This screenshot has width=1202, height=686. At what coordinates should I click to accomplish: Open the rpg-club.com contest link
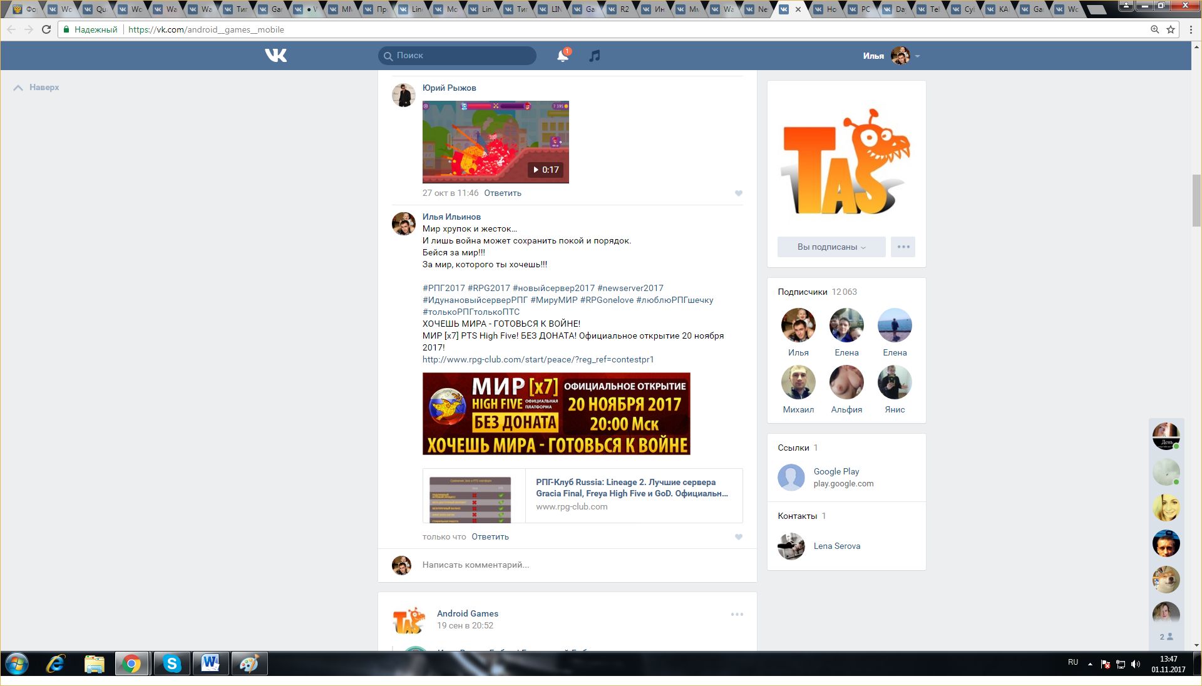(538, 359)
